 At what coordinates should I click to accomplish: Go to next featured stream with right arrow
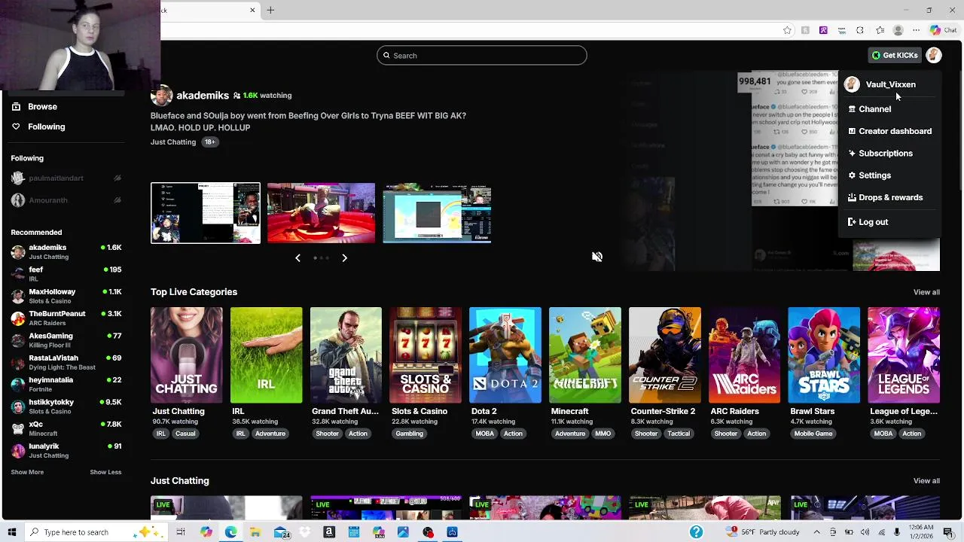[x=344, y=258]
